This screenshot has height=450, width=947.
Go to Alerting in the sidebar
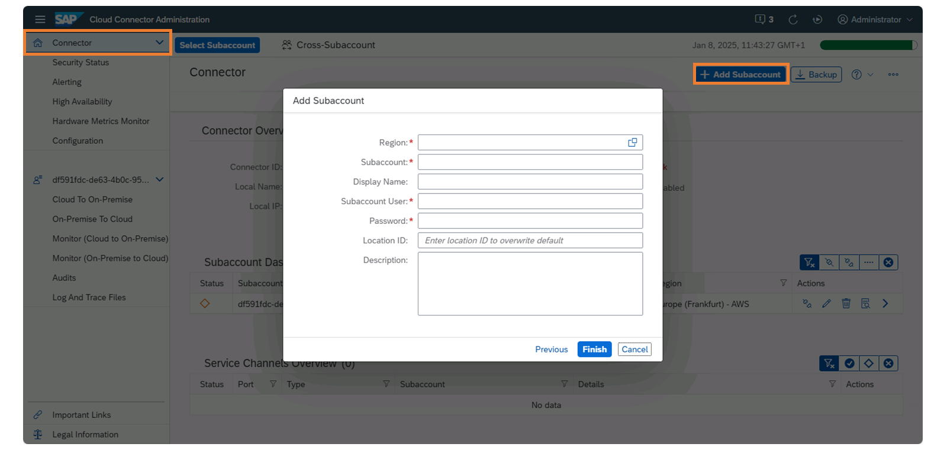click(67, 82)
